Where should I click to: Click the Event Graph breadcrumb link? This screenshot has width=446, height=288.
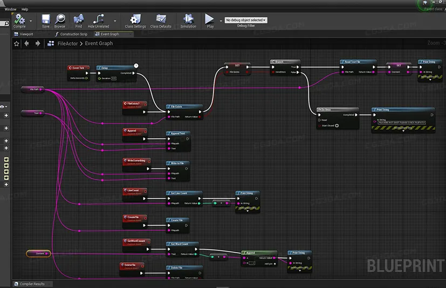click(x=99, y=44)
